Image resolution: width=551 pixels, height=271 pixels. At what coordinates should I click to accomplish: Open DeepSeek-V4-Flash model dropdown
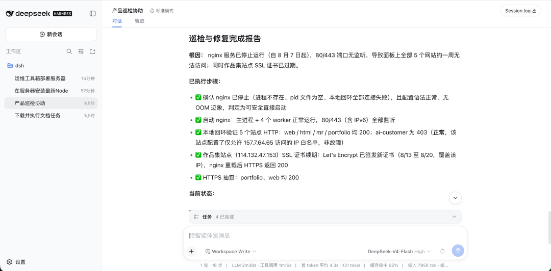pos(399,252)
